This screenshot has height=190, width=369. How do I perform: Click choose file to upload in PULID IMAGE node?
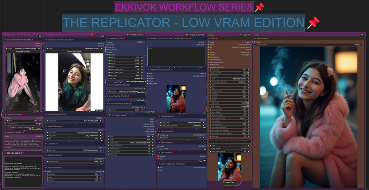pyautogui.click(x=75, y=51)
